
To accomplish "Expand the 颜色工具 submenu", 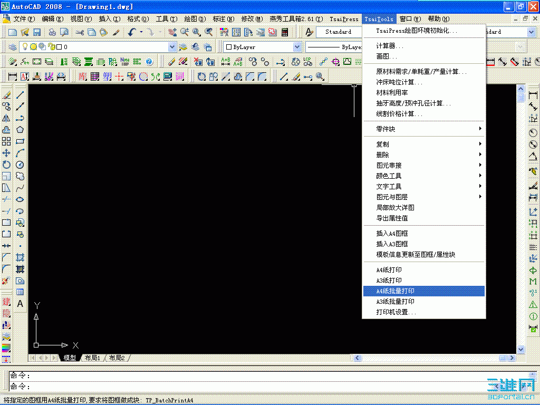I will coord(425,176).
